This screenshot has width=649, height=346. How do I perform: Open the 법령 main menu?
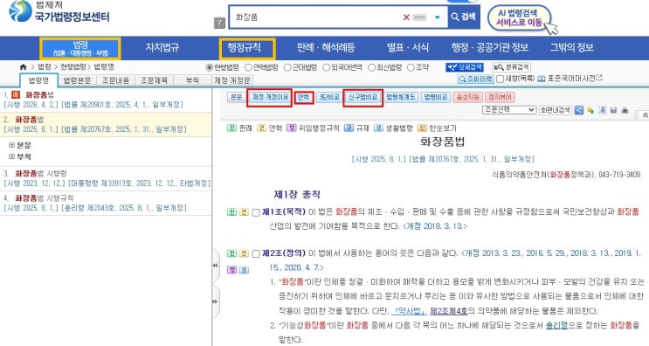click(x=80, y=48)
